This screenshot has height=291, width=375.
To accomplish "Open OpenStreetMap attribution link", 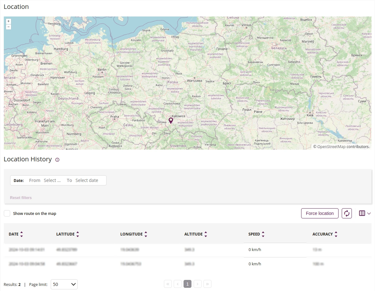I will (331, 146).
